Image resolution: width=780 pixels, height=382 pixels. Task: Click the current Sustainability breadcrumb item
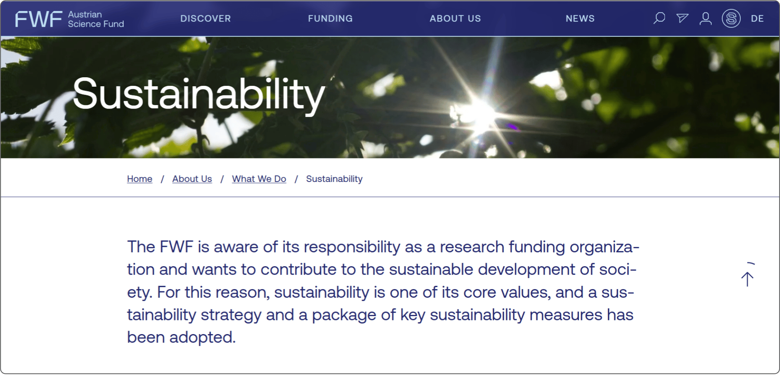[x=334, y=179]
